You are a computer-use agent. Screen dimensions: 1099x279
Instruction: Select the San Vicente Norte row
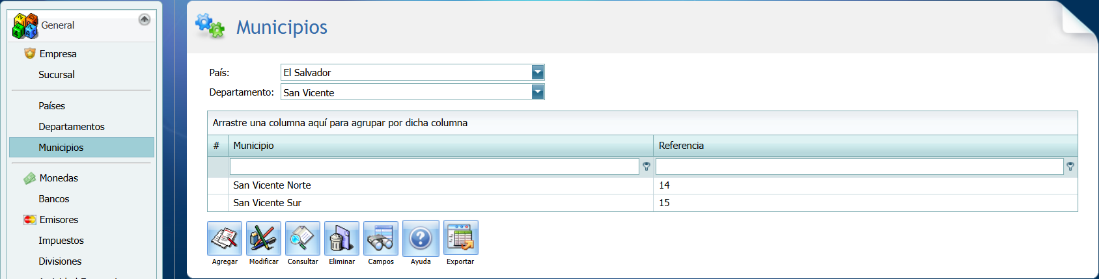click(272, 185)
